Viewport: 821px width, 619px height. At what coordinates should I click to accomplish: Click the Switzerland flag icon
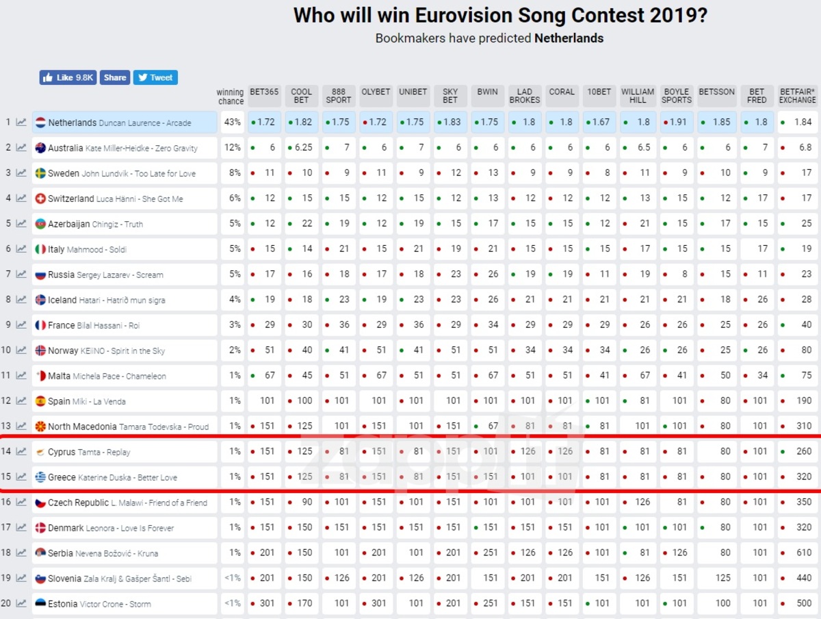coord(40,199)
